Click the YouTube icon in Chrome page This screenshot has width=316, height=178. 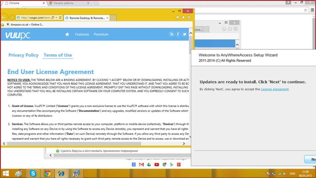(156, 165)
